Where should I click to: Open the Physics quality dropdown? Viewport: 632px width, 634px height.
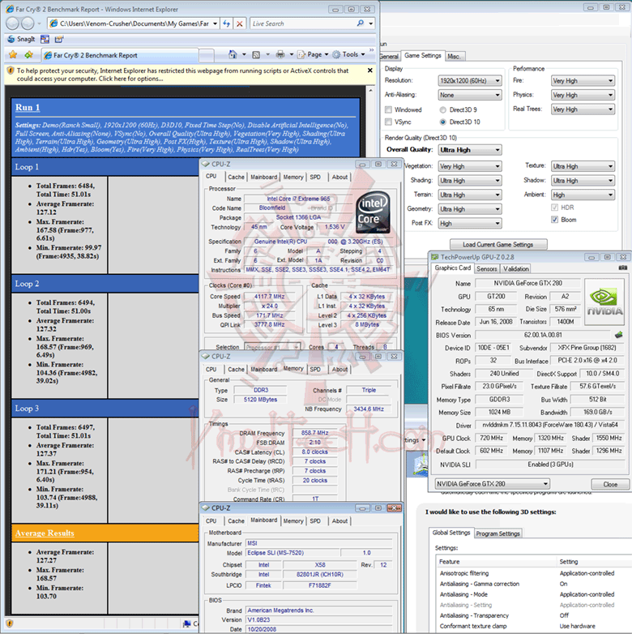click(583, 95)
